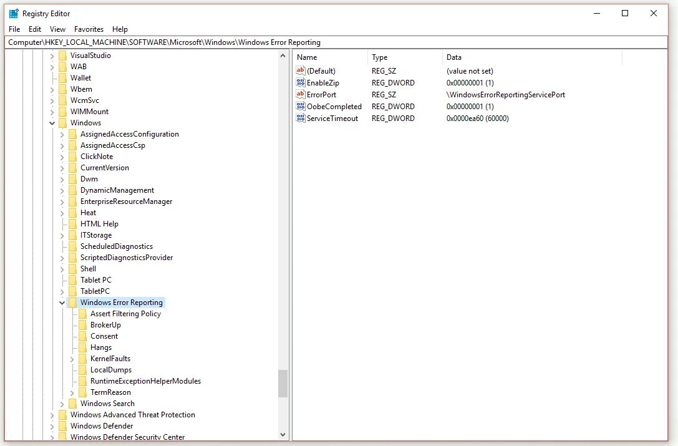Click the icon next to ServiceTimeout value
678x446 pixels.
point(300,119)
